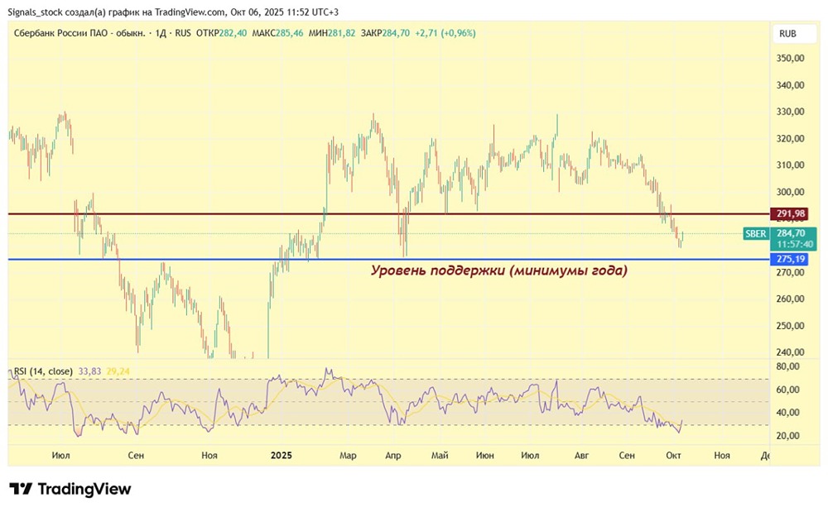Click the RSI average value 29,24
This screenshot has height=512, width=828.
pos(118,371)
